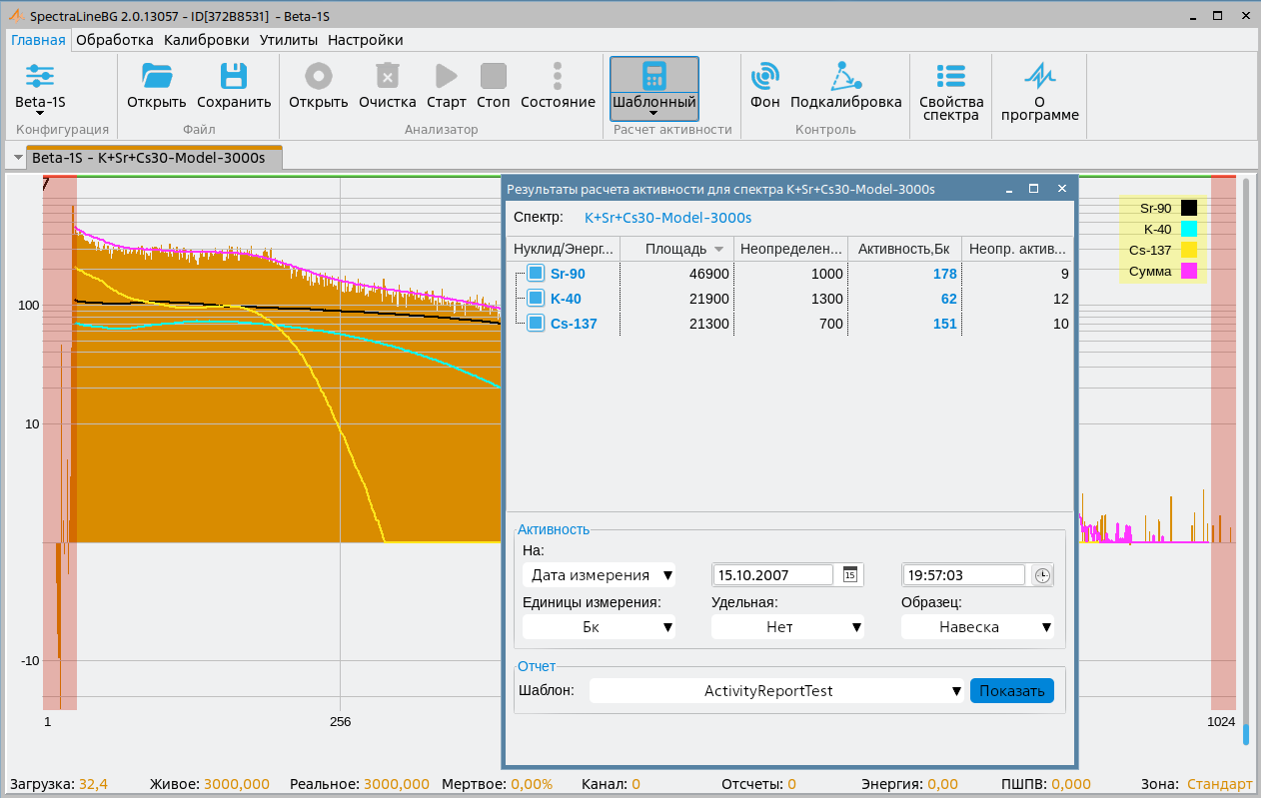Viewport: 1261px width, 798px height.
Task: Open the Утилиты menu
Action: (289, 40)
